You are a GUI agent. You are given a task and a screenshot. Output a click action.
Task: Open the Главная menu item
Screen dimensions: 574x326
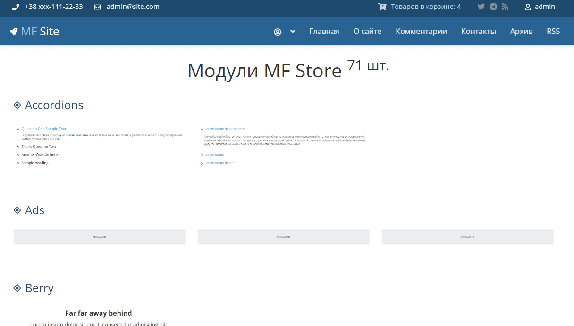(324, 32)
